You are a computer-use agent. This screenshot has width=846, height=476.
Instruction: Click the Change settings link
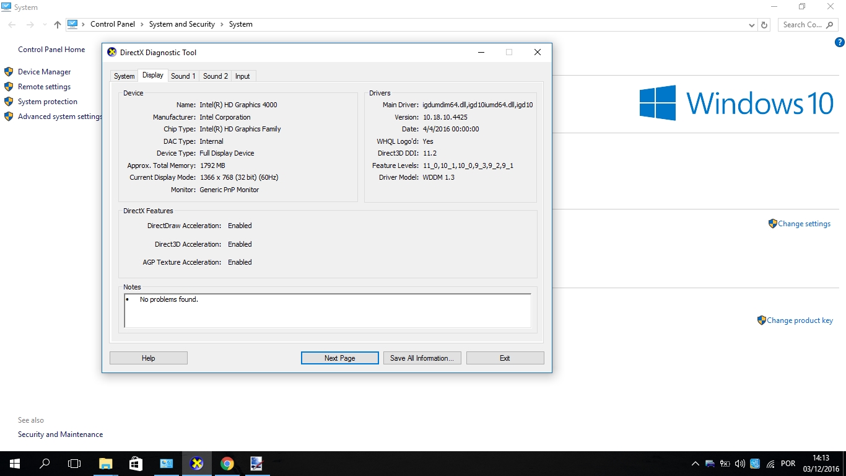[x=804, y=224]
